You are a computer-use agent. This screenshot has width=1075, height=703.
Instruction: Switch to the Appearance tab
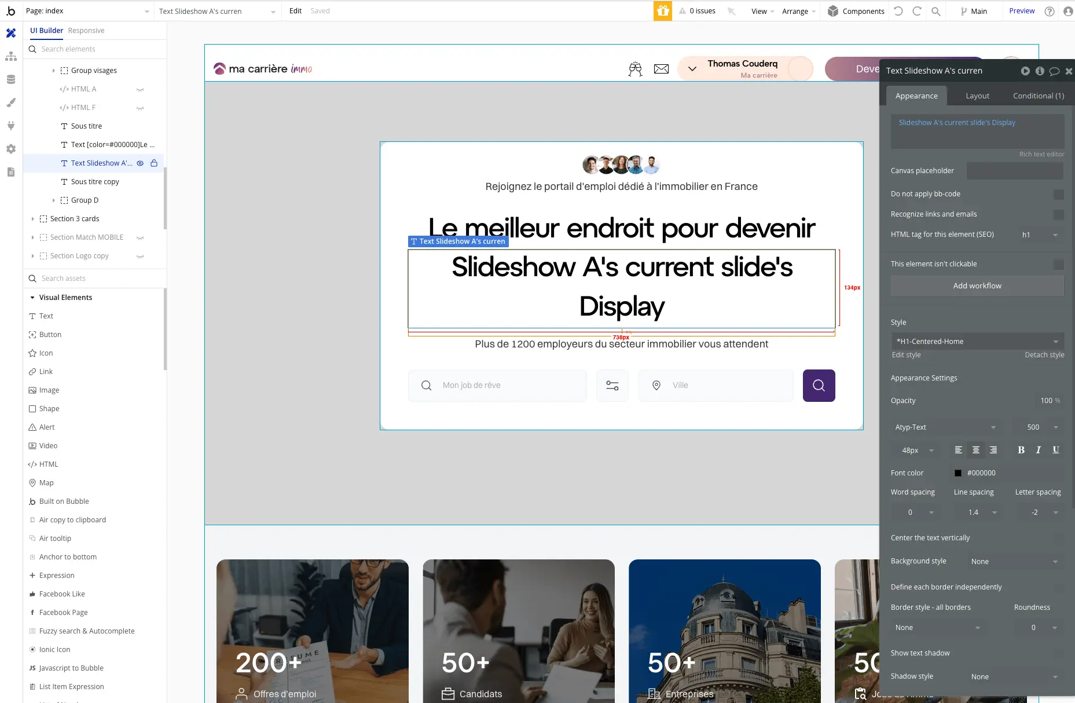coord(916,96)
